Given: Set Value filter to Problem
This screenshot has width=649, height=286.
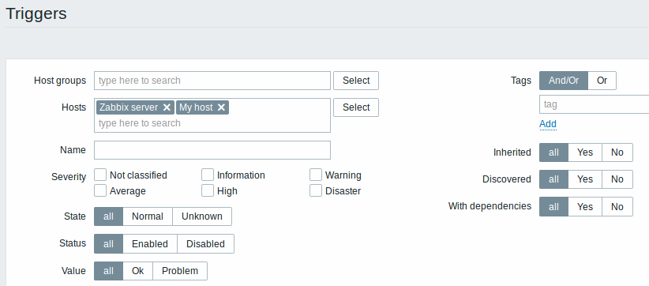Looking at the screenshot, I should [x=180, y=271].
